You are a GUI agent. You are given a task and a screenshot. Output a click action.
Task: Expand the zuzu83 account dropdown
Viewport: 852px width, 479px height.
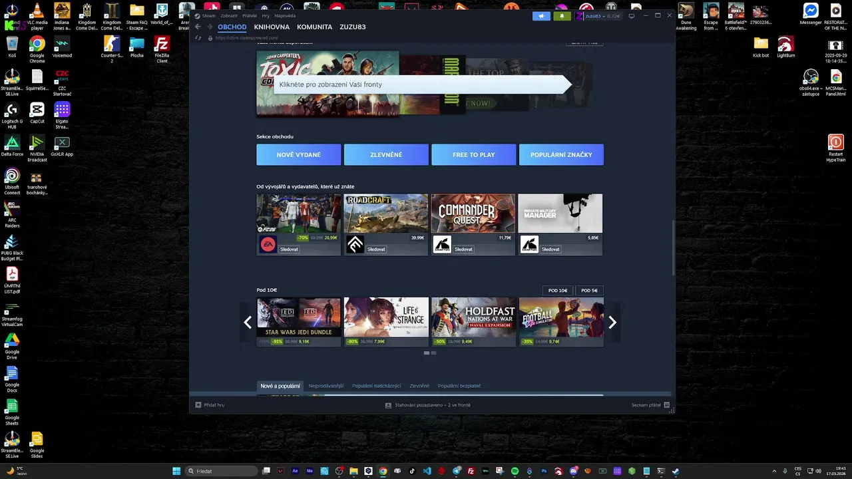pos(602,16)
